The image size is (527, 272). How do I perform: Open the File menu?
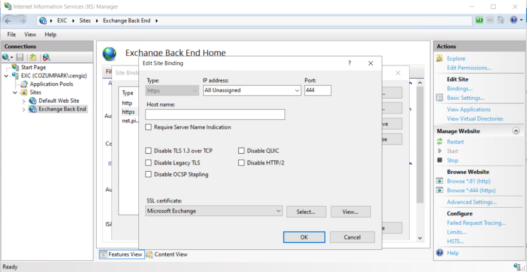11,34
